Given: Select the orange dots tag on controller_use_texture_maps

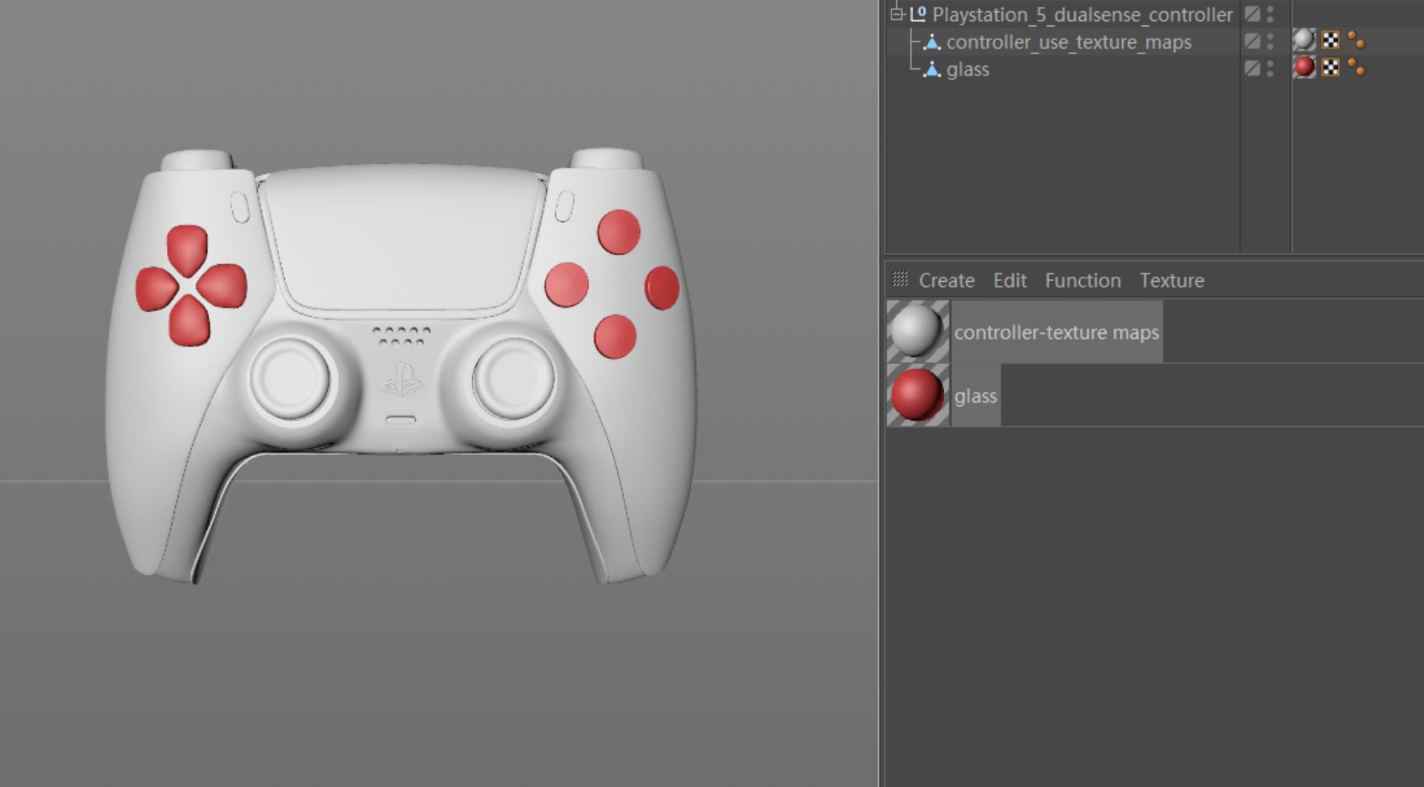Looking at the screenshot, I should pyautogui.click(x=1357, y=40).
